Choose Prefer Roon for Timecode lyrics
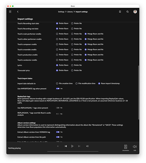Image resolution: width=146 pixels, height=163 pixels. [62, 70]
